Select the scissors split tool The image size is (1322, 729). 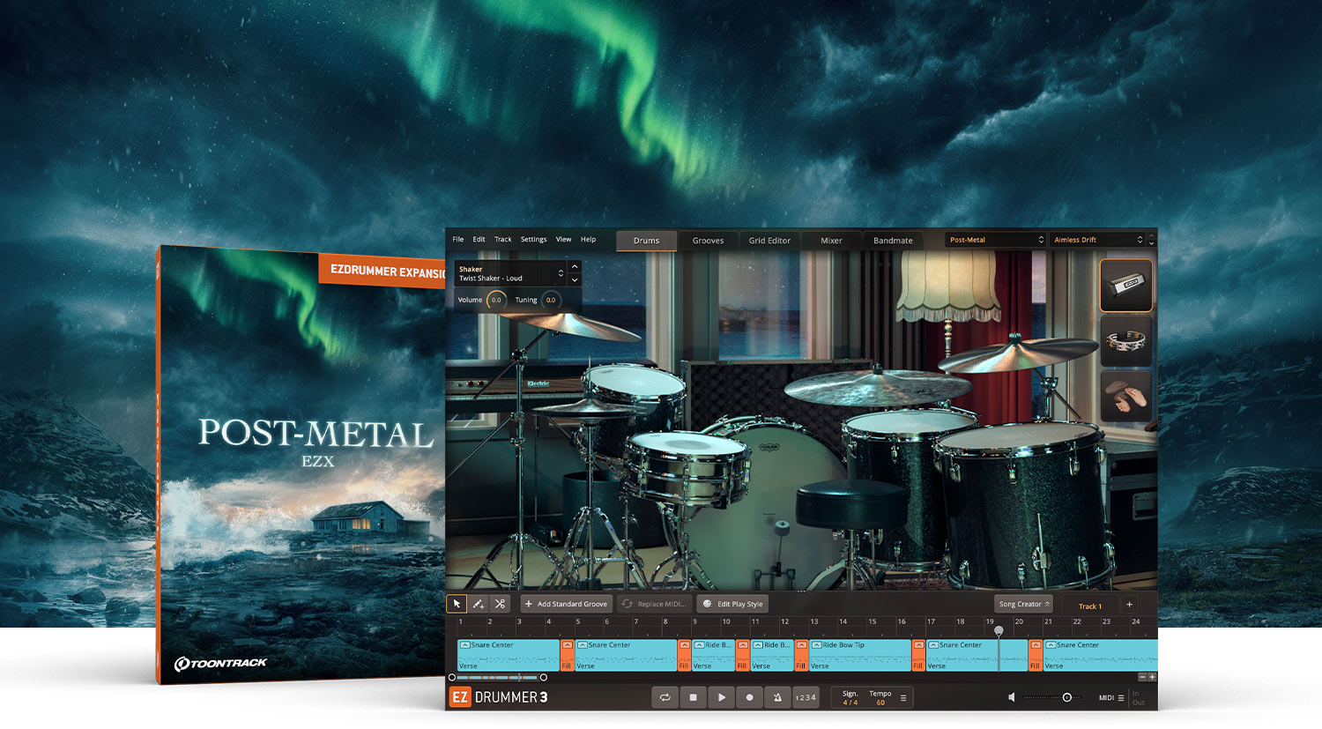pos(500,604)
